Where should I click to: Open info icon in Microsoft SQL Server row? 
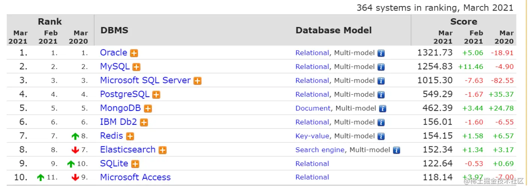[381, 81]
